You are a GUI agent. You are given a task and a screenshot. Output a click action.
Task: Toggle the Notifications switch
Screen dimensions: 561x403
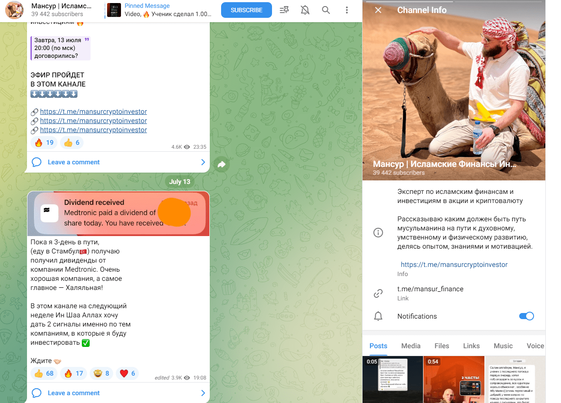click(x=527, y=316)
